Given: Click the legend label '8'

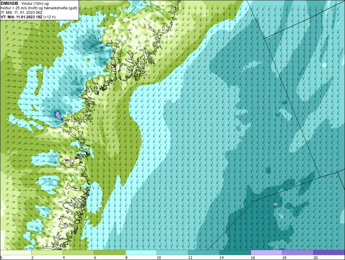Looking at the screenshot, I should coord(126,258).
